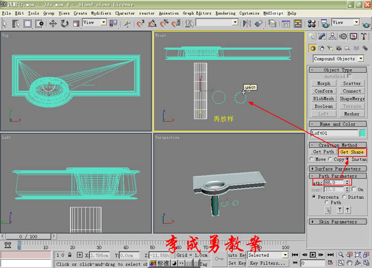Expand the Skin Parameters rollout
The width and height of the screenshot is (372, 268).
(x=338, y=222)
